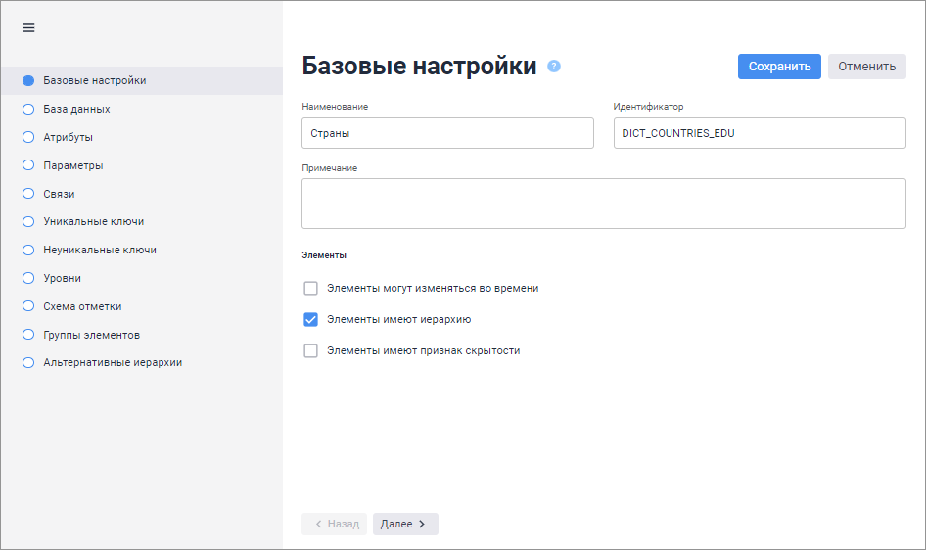The image size is (926, 550).
Task: Click the blue help question mark icon
Action: coord(554,67)
